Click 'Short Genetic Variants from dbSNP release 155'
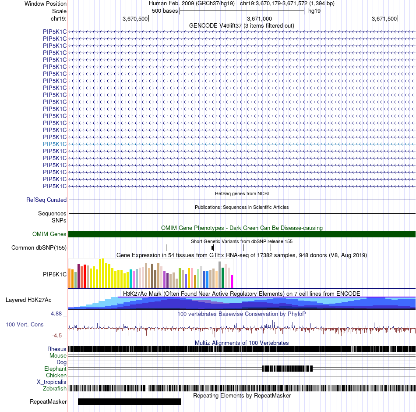This screenshot has height=412, width=416. point(242,242)
